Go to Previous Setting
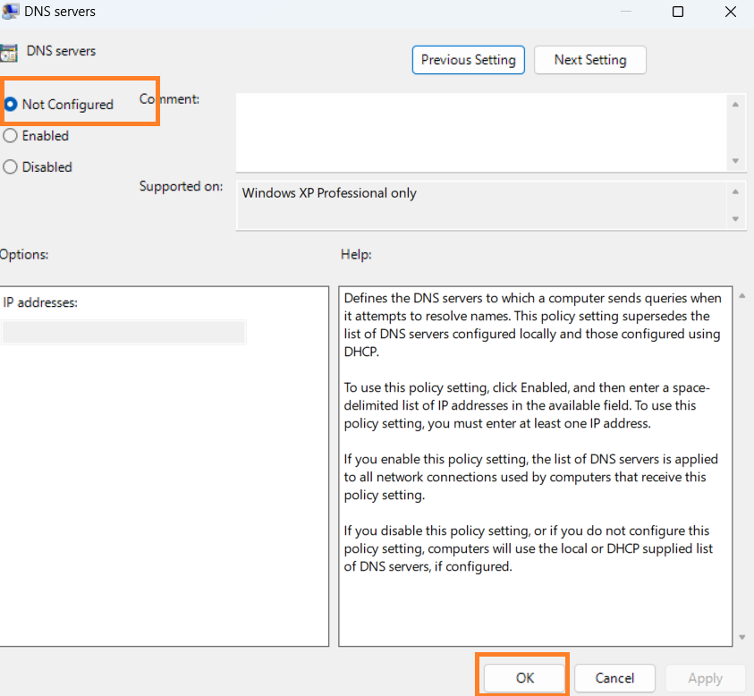This screenshot has width=754, height=696. [x=468, y=60]
